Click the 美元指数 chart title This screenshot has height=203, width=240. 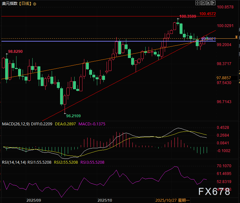(10, 4)
